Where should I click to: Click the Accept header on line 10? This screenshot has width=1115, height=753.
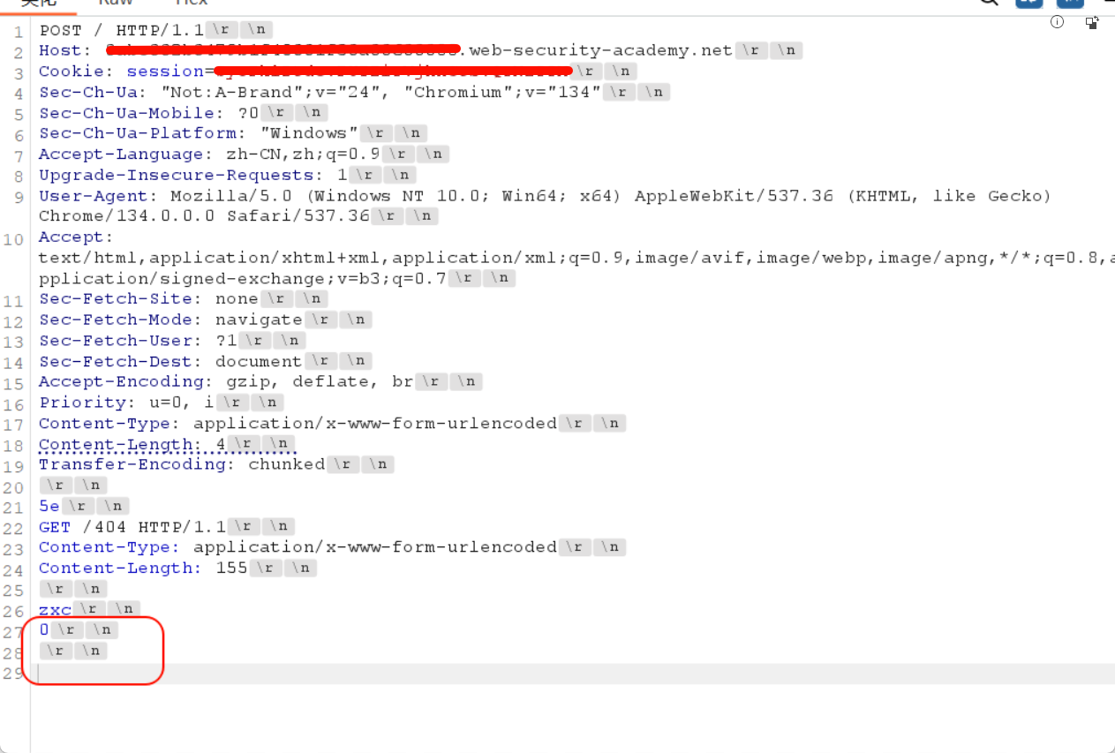(76, 237)
